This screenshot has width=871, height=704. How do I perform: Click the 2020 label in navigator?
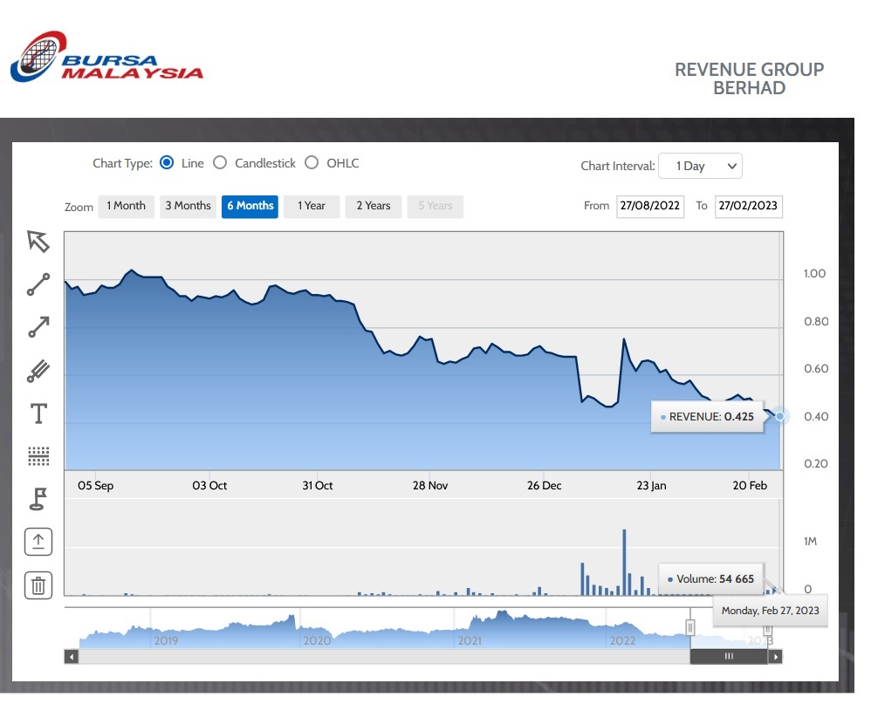[317, 640]
